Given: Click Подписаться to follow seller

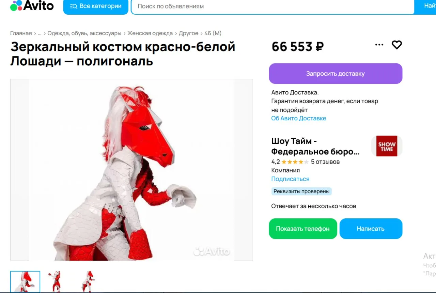Looking at the screenshot, I should pos(290,179).
